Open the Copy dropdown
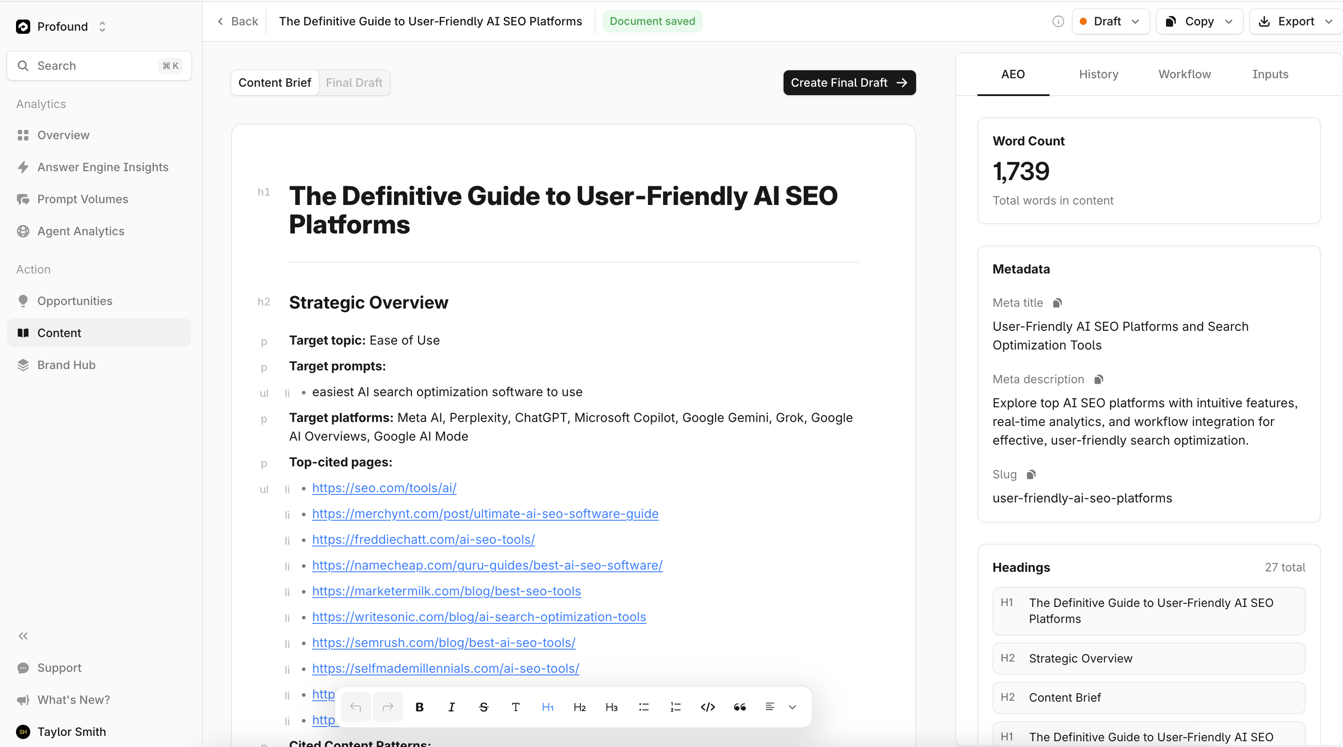Image resolution: width=1343 pixels, height=747 pixels. (x=1199, y=21)
